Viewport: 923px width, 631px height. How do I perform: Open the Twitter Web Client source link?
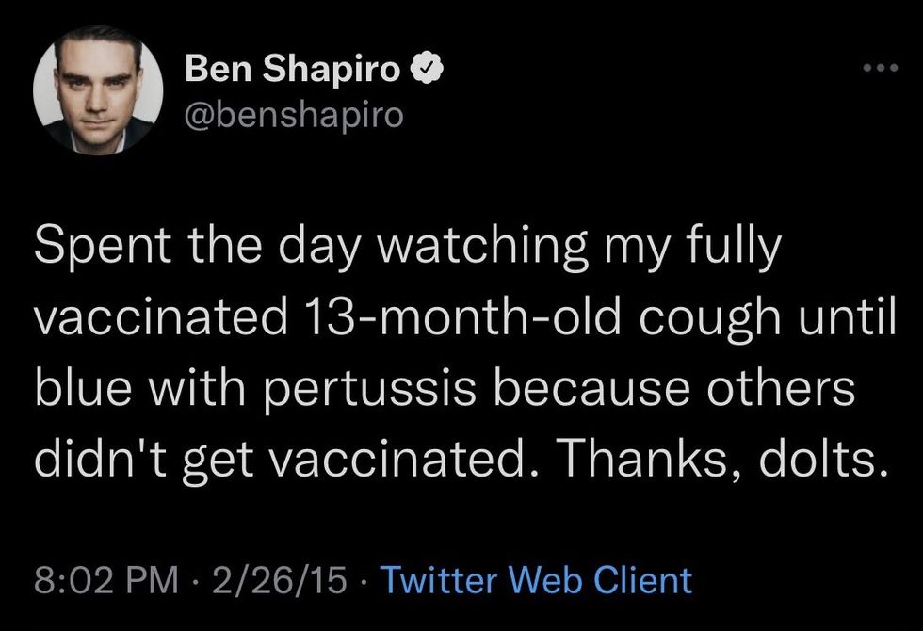click(x=536, y=580)
